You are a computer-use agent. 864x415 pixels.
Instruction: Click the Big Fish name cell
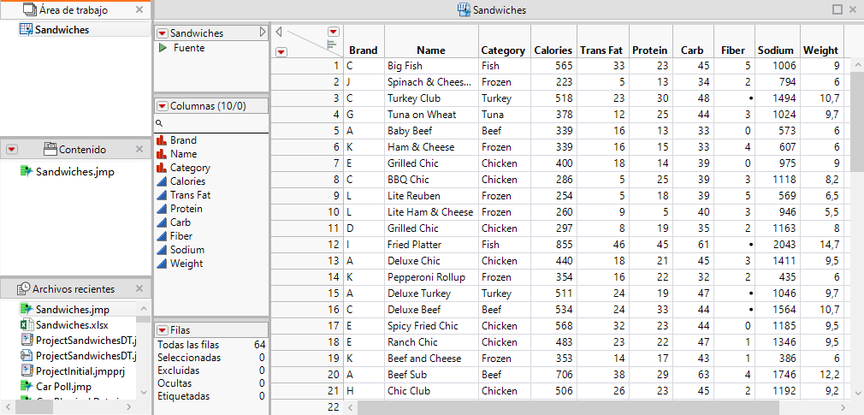431,66
